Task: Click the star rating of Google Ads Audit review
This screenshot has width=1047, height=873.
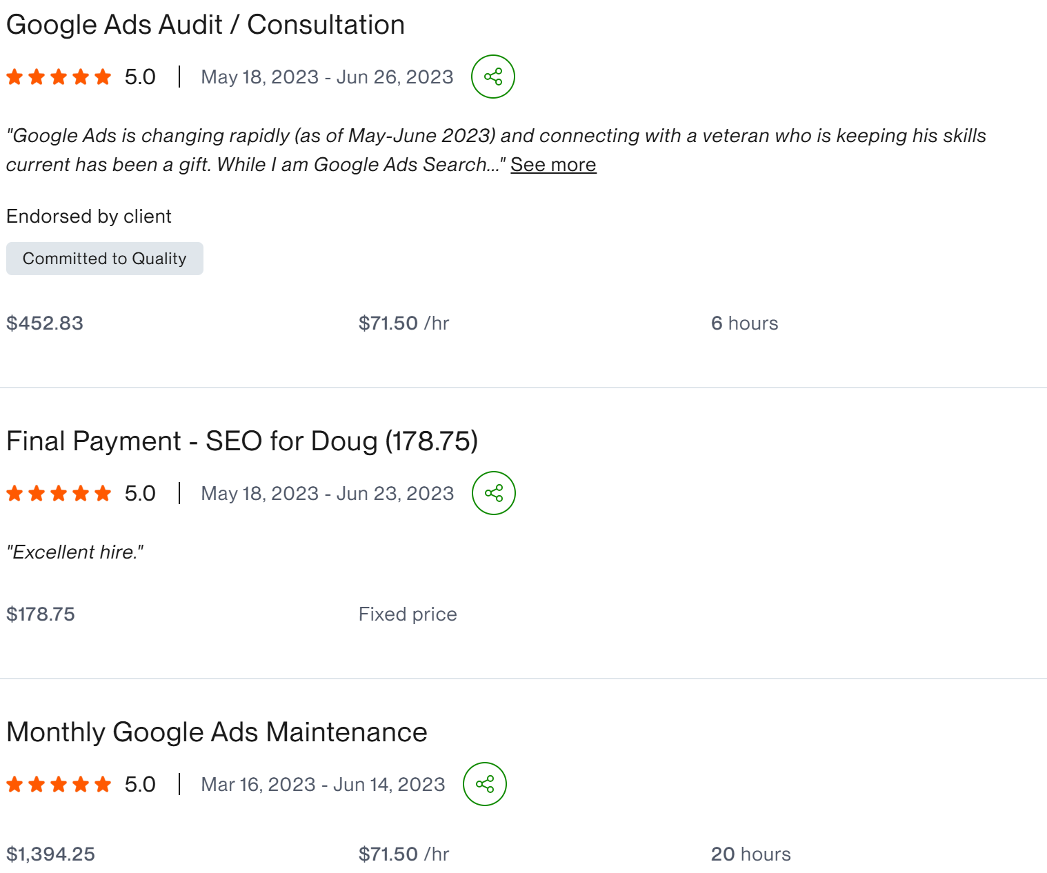Action: click(x=59, y=77)
